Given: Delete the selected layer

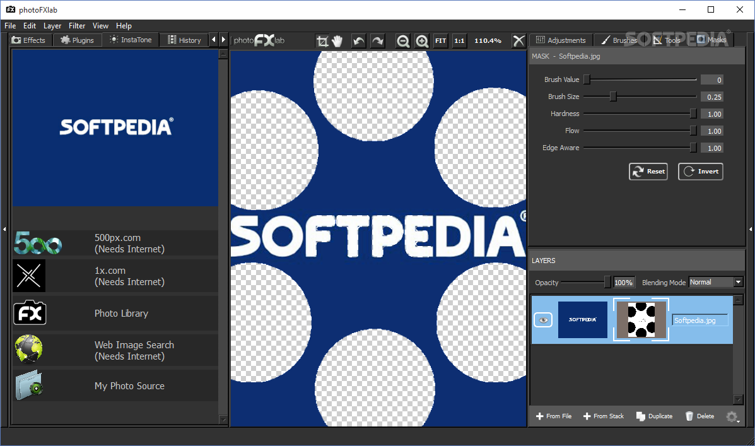Looking at the screenshot, I should tap(699, 416).
